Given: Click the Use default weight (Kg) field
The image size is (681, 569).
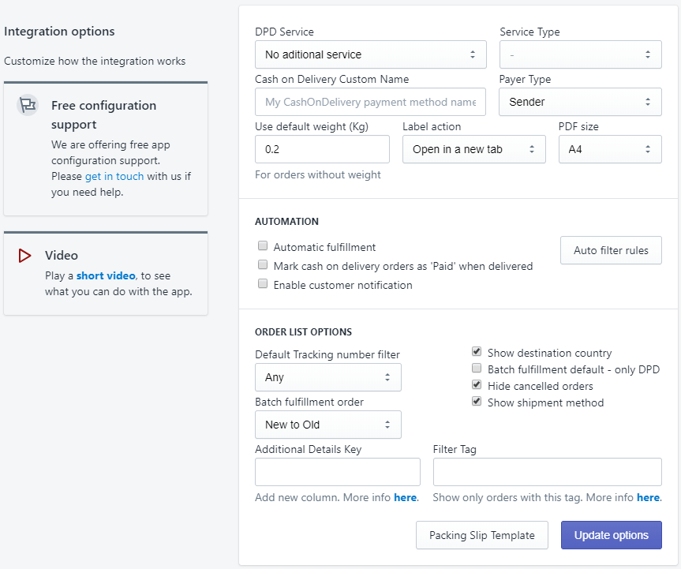Looking at the screenshot, I should (322, 149).
